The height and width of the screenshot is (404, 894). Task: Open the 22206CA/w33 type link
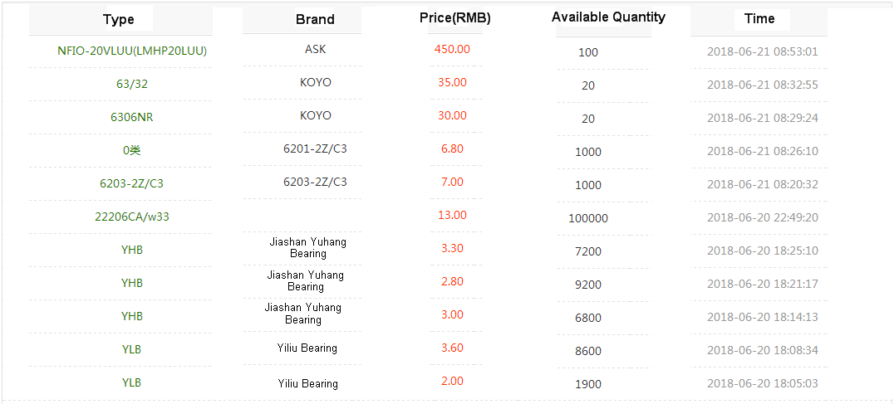point(132,217)
